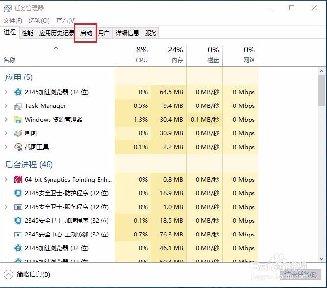Switch to the 用户 tab
The height and width of the screenshot is (288, 327).
tap(104, 33)
